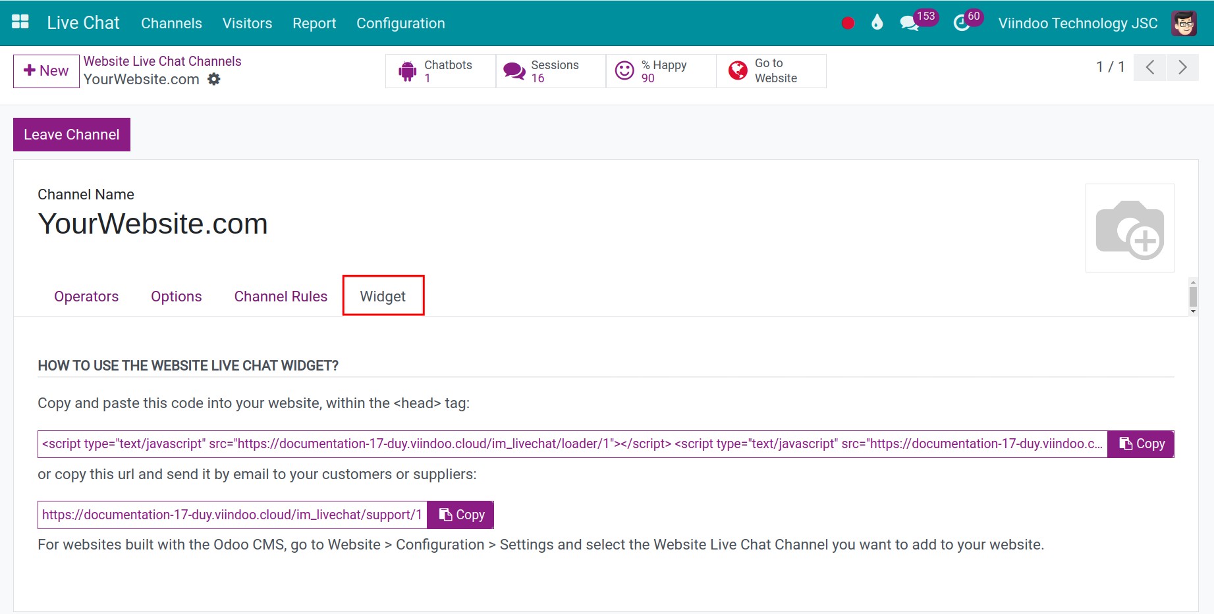1214x614 pixels.
Task: Open conversations with 153 unread messages
Action: click(x=910, y=23)
